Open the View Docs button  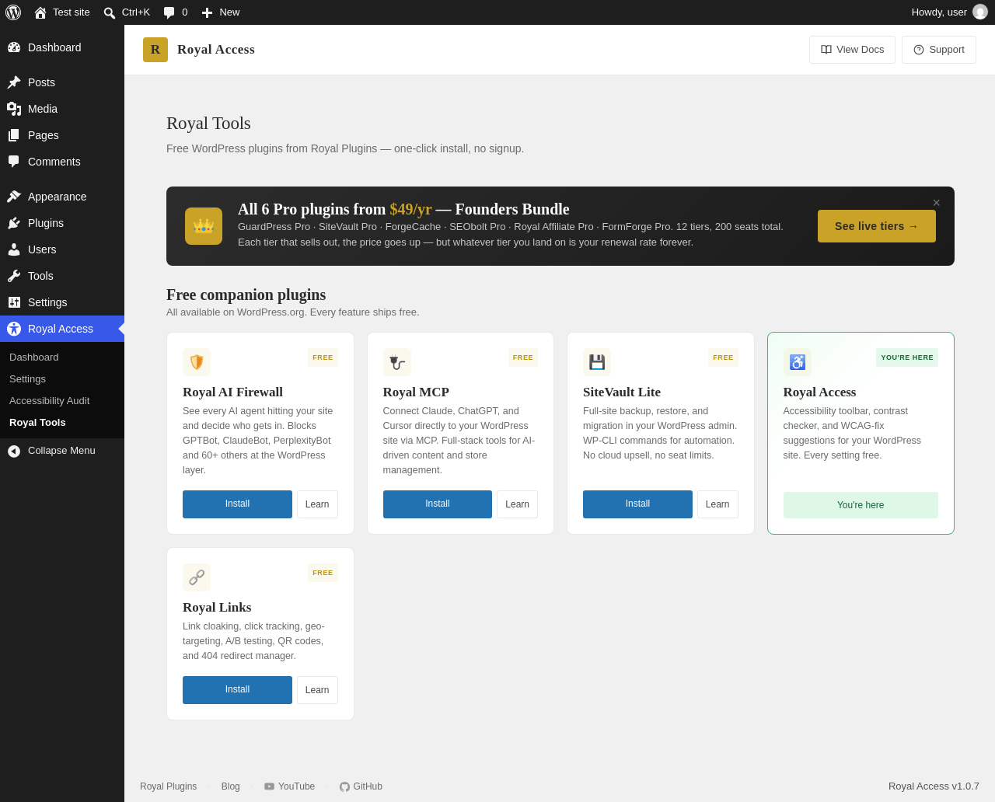pyautogui.click(x=852, y=50)
